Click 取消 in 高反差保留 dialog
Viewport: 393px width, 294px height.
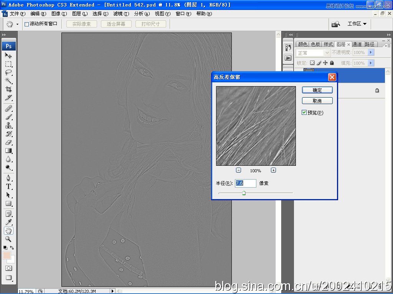click(x=317, y=101)
